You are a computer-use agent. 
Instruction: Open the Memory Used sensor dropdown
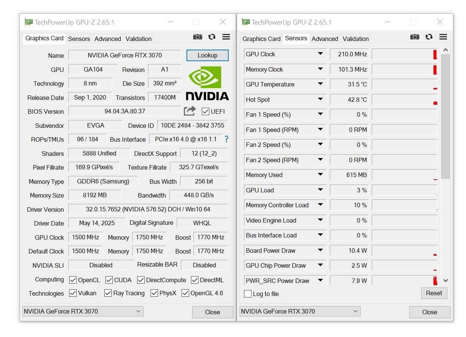(320, 175)
